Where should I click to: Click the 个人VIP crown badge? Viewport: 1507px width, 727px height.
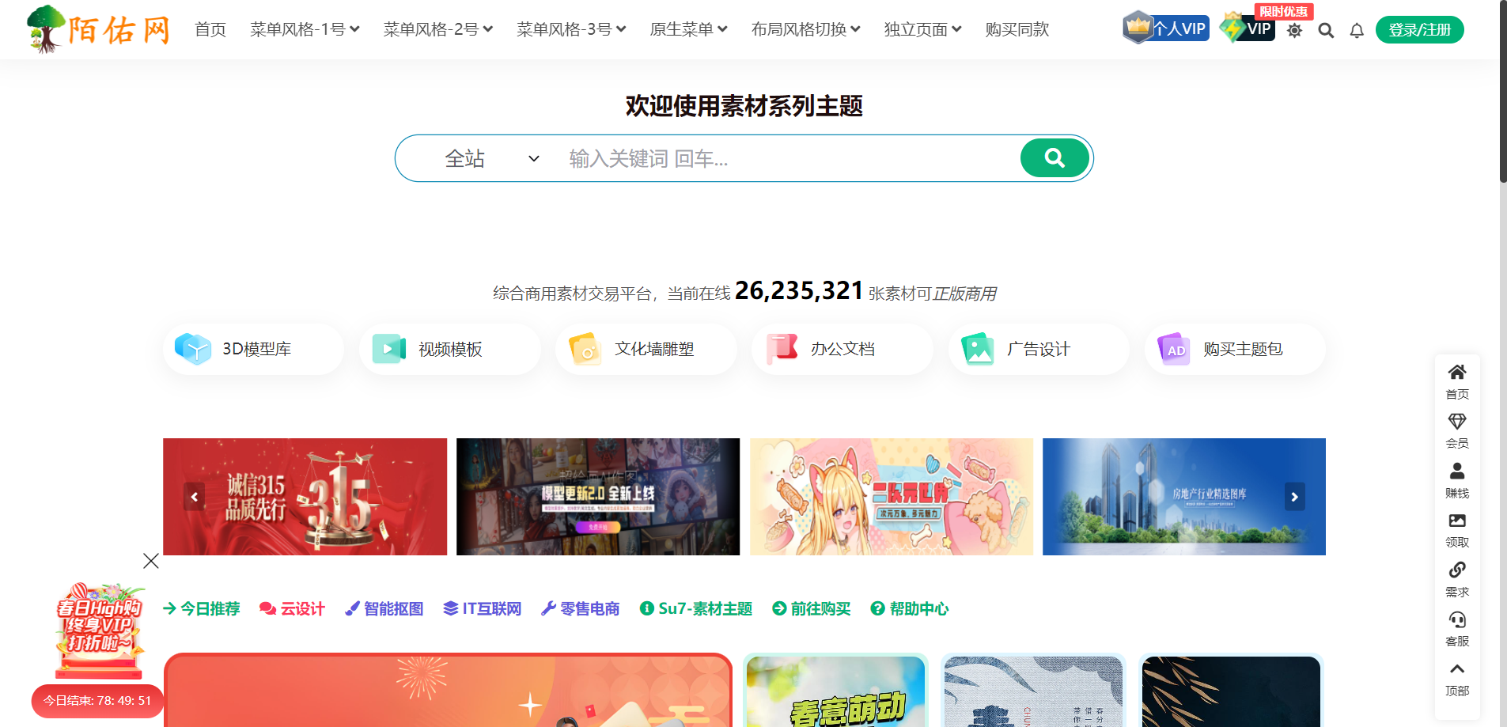[1166, 28]
